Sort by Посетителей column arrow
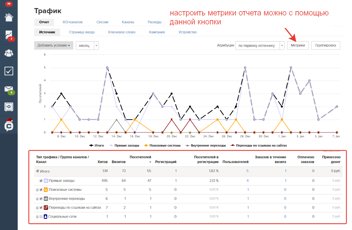The height and width of the screenshot is (230, 352). click(x=150, y=162)
